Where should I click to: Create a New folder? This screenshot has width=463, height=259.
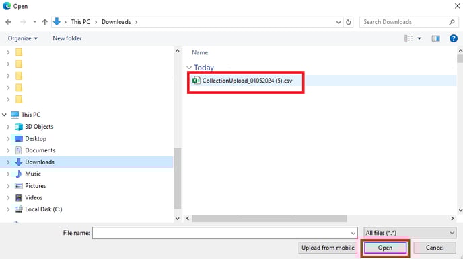(x=67, y=38)
